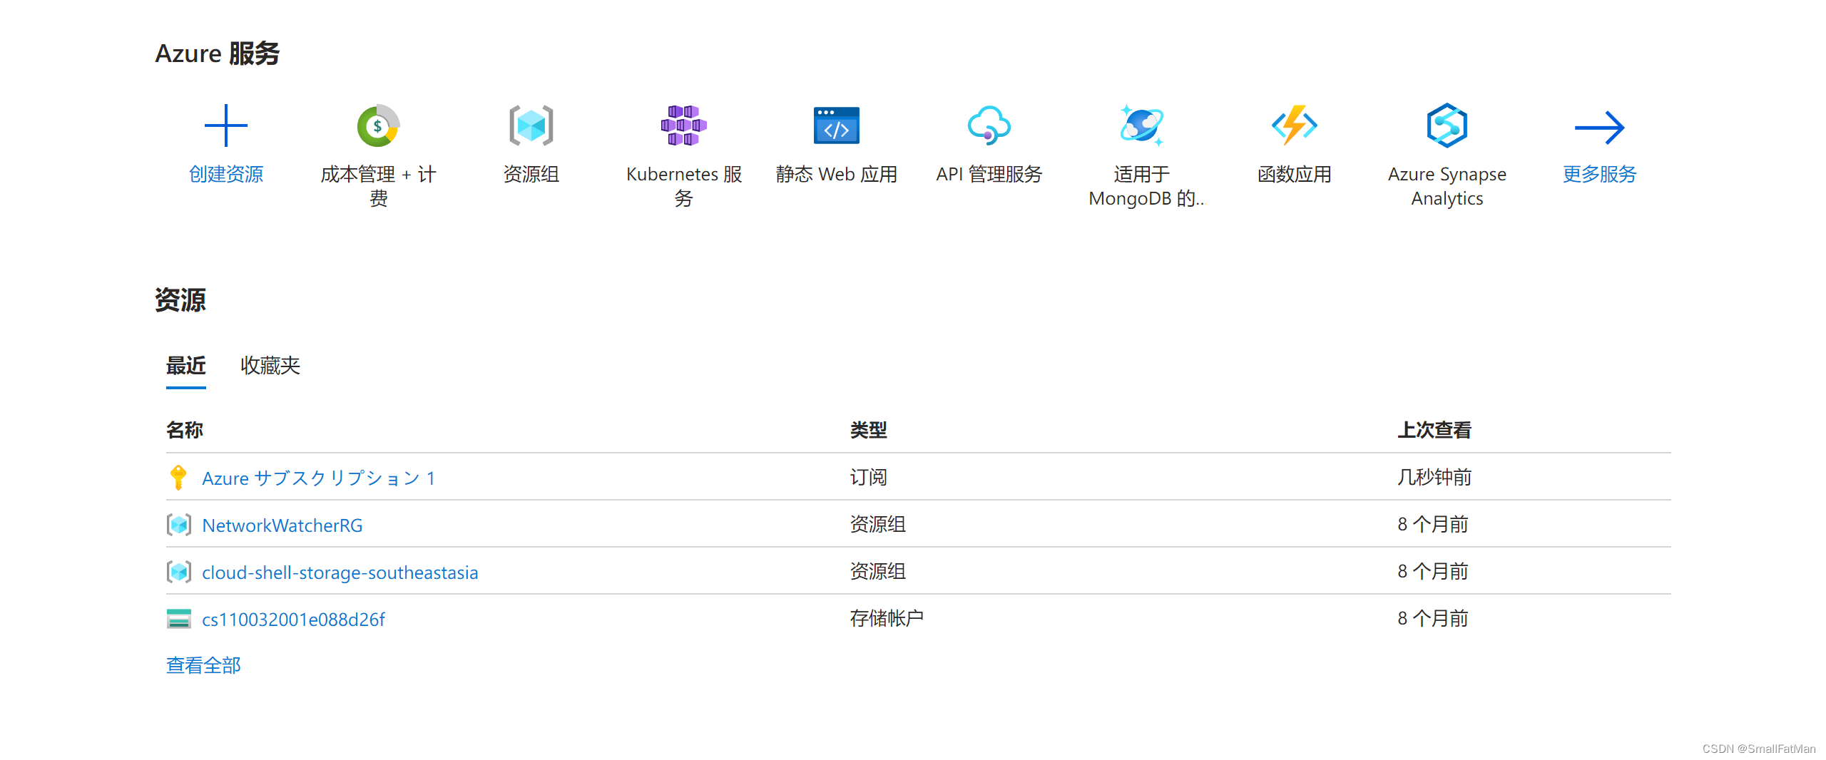Image resolution: width=1826 pixels, height=760 pixels.
Task: Click 8 个月前 in the cs110032001e088d26f row
Action: [1432, 618]
